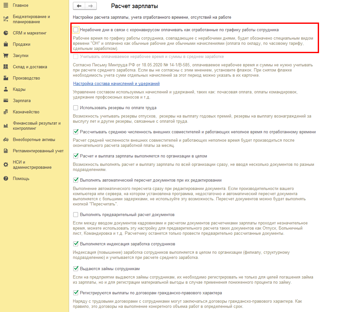Viewport: 340px width, 312px height.
Task: Enable Нерабочие дни в связи с коронавирусом checkbox
Action: pos(76,30)
